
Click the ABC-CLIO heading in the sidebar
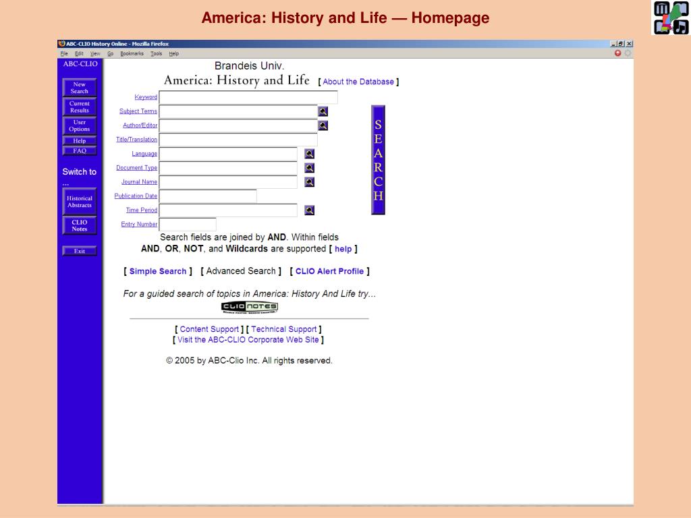tap(80, 64)
